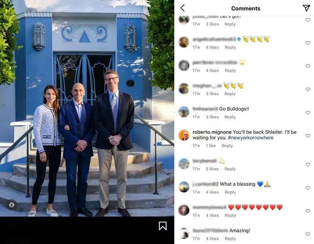This screenshot has width=314, height=244.
Task: Reply to roberto.mignone's comment
Action: click(227, 146)
